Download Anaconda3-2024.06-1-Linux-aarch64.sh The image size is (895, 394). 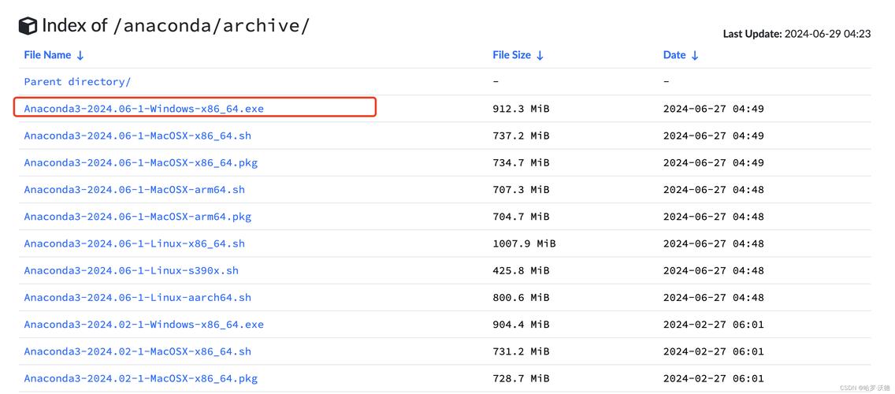138,298
